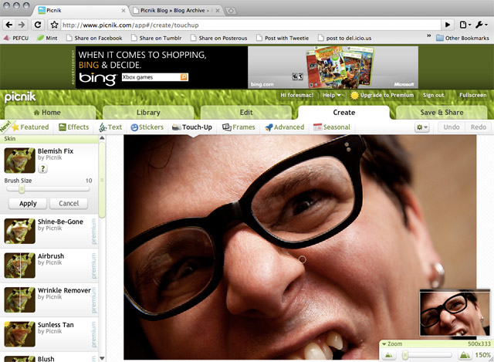Click Upgrade to Premium link
The width and height of the screenshot is (494, 362).
pos(382,95)
